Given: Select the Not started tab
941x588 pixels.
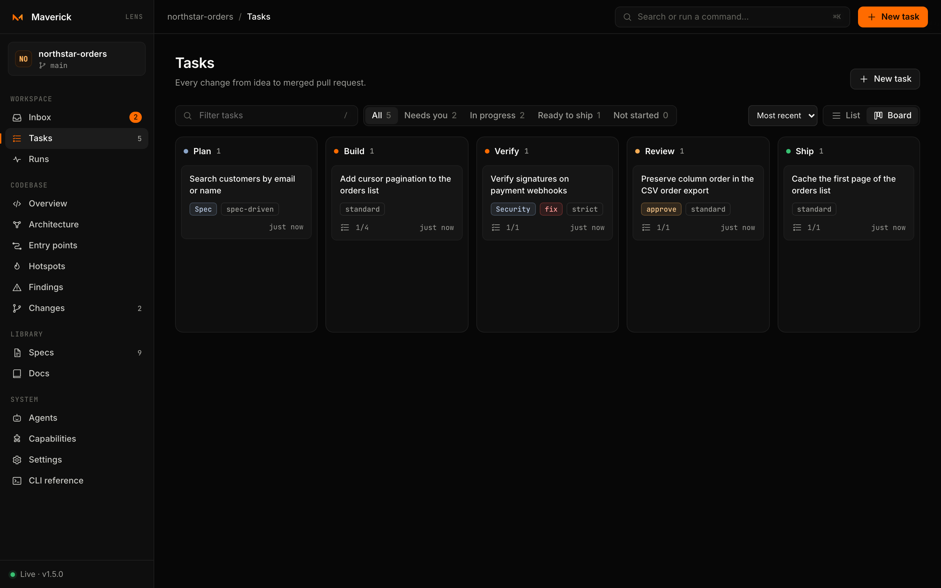Looking at the screenshot, I should [641, 116].
